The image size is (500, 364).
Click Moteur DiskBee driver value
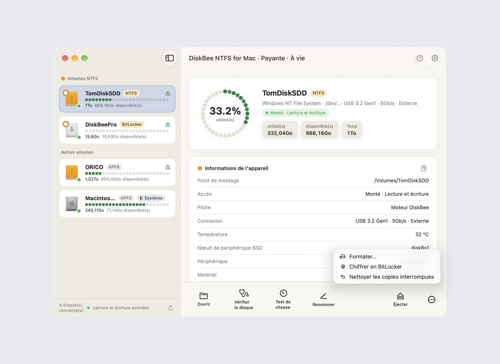[x=410, y=208]
